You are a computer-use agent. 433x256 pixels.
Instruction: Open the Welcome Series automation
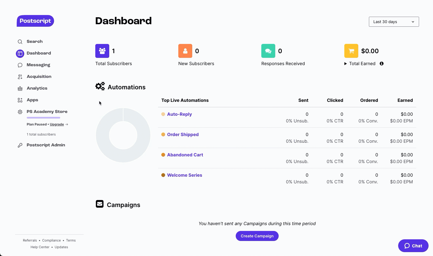[x=184, y=175]
